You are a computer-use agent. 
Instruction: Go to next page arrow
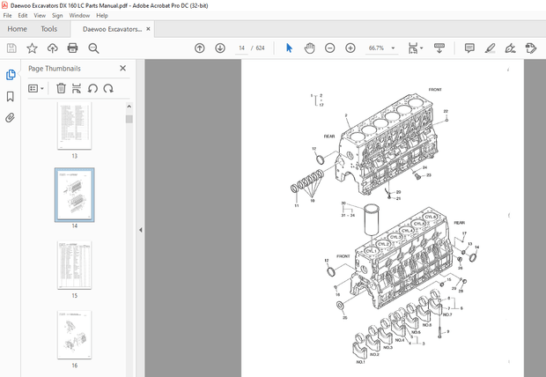point(220,48)
